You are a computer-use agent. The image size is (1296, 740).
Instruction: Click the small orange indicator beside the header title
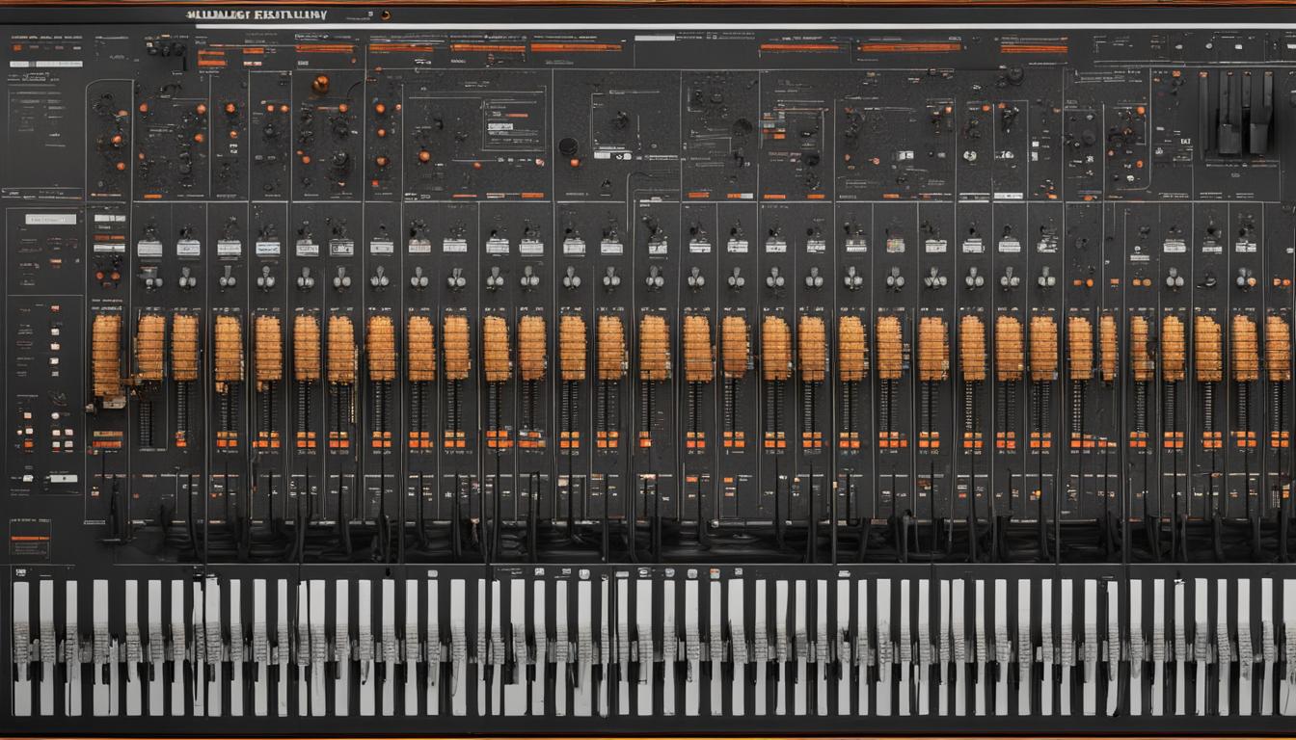tap(385, 15)
